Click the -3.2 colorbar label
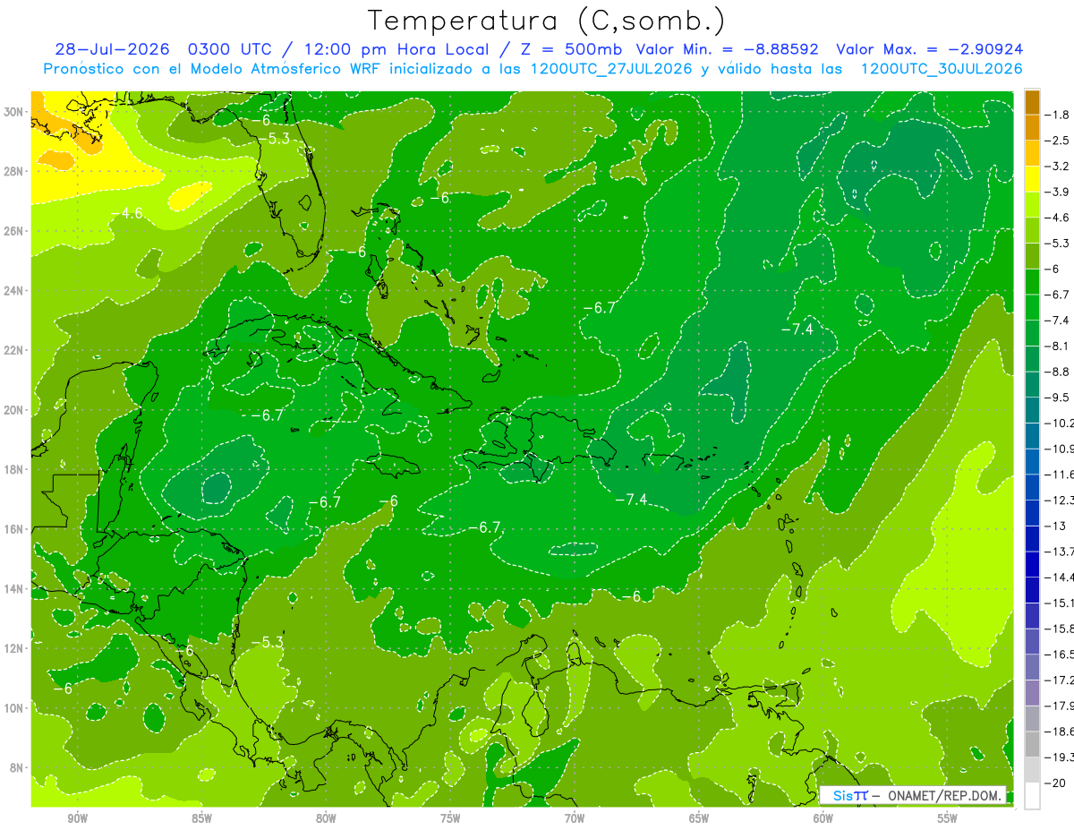The width and height of the screenshot is (1074, 830). (x=1058, y=167)
